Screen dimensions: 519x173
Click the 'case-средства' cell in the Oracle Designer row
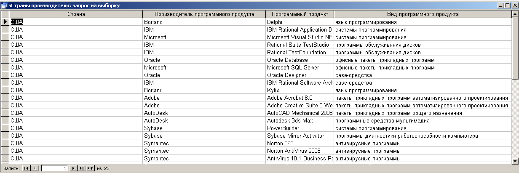tap(423, 75)
